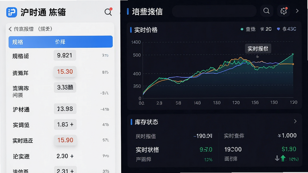Click the 实时报 tooltip on the chart

tap(258, 49)
